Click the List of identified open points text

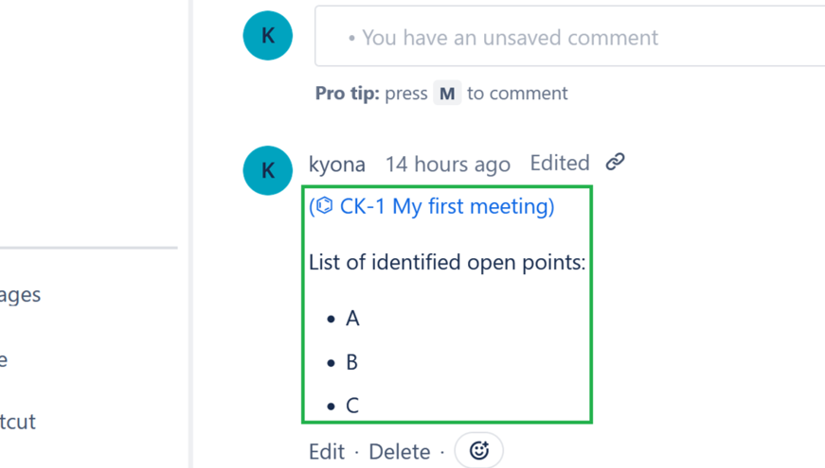[447, 262]
